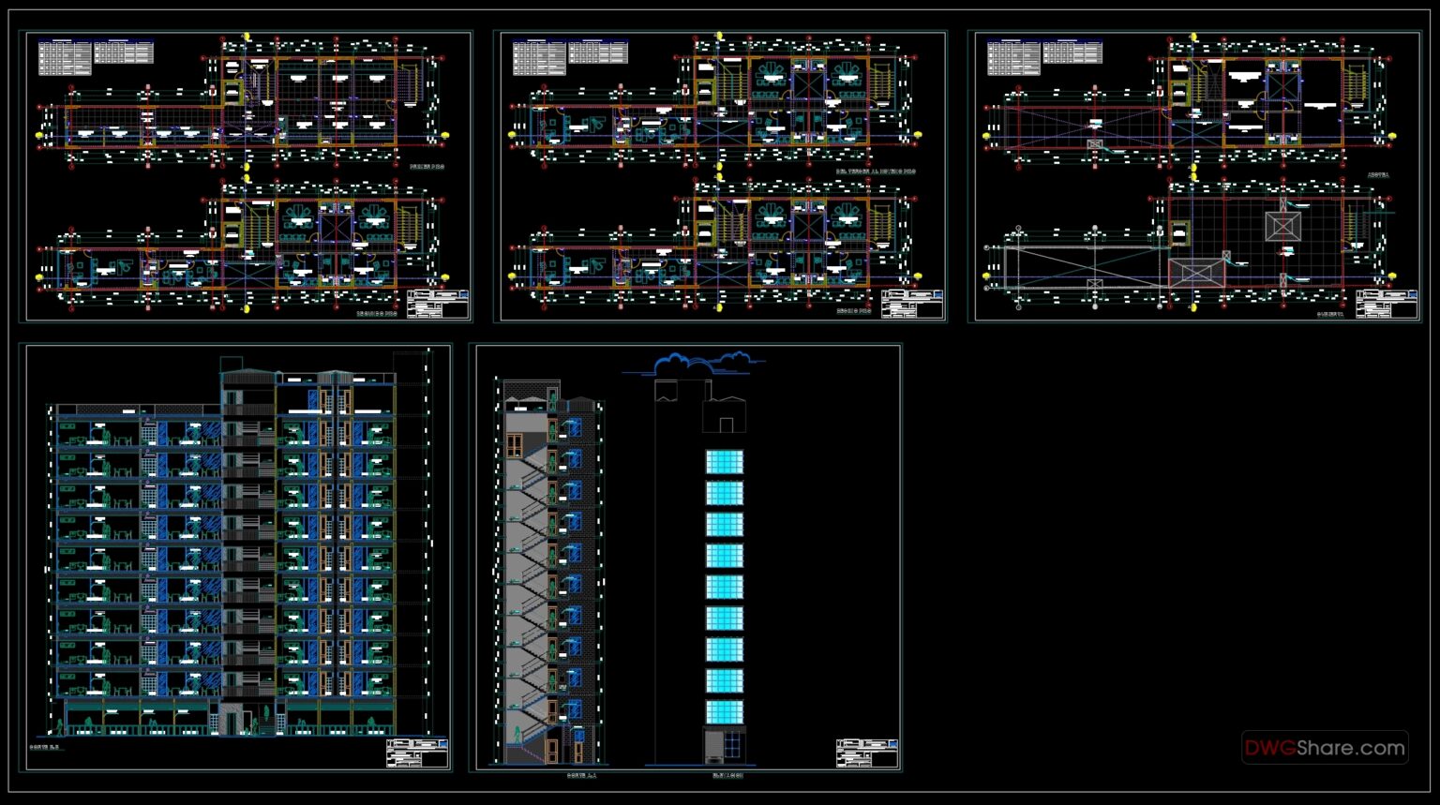Select the large crossed square on the roof plan
The width and height of the screenshot is (1440, 805).
(x=1282, y=226)
